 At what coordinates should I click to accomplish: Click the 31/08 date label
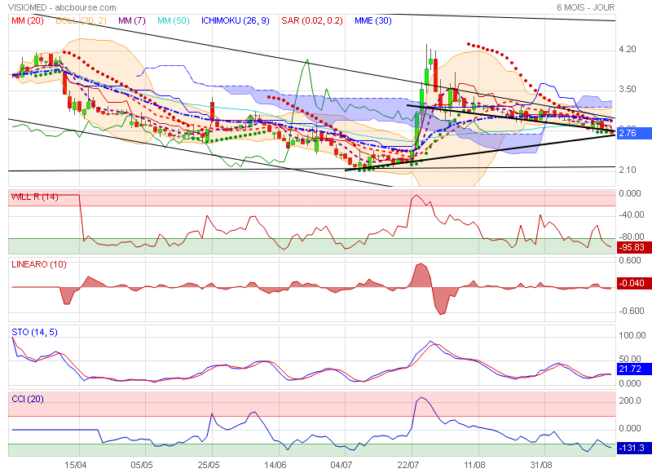[x=541, y=465]
